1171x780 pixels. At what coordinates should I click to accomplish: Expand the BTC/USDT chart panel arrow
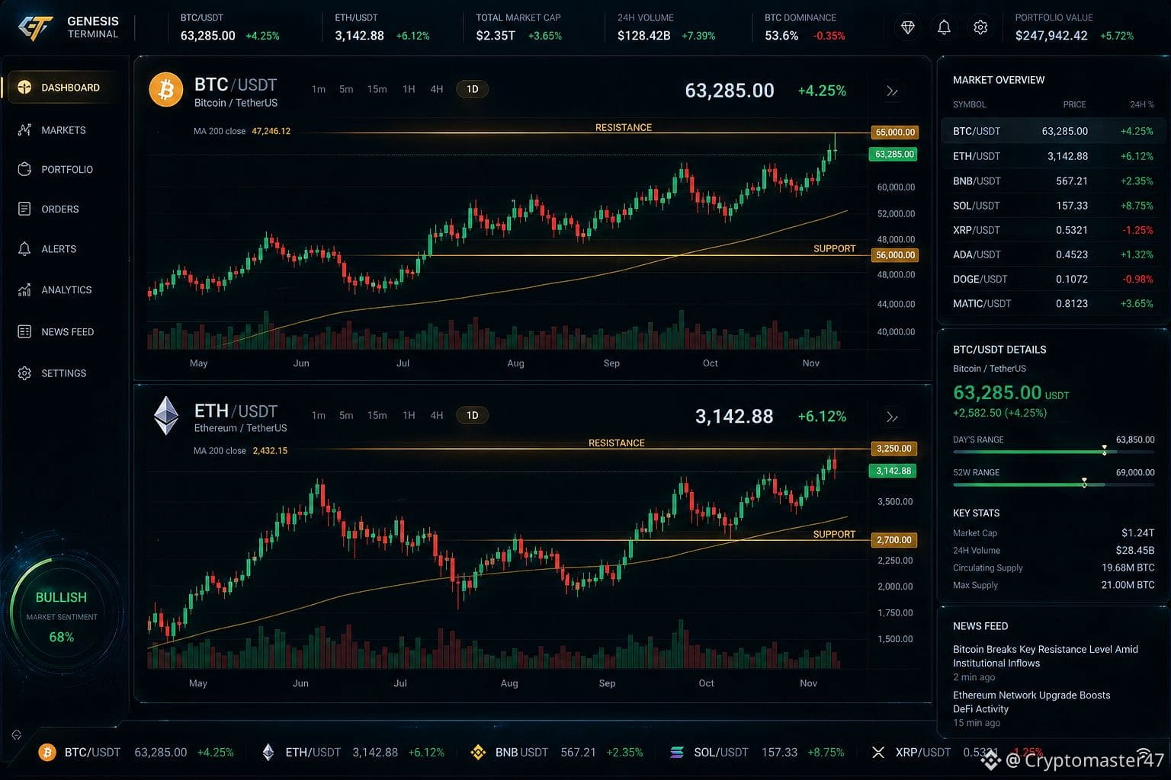[x=892, y=91]
